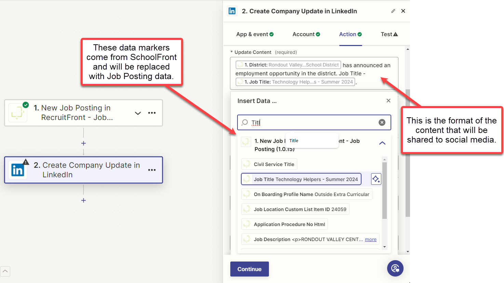Click the insert data list scrollbar thumb

(384, 191)
